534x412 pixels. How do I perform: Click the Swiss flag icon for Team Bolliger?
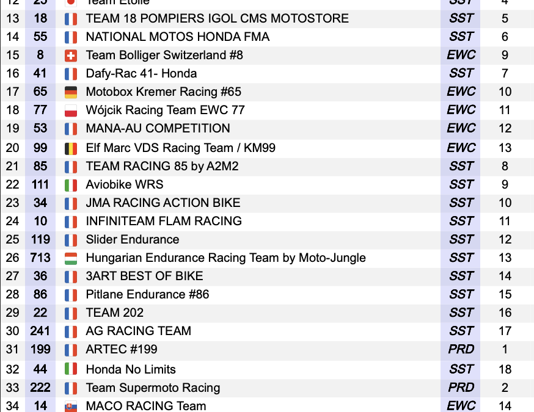(x=71, y=56)
